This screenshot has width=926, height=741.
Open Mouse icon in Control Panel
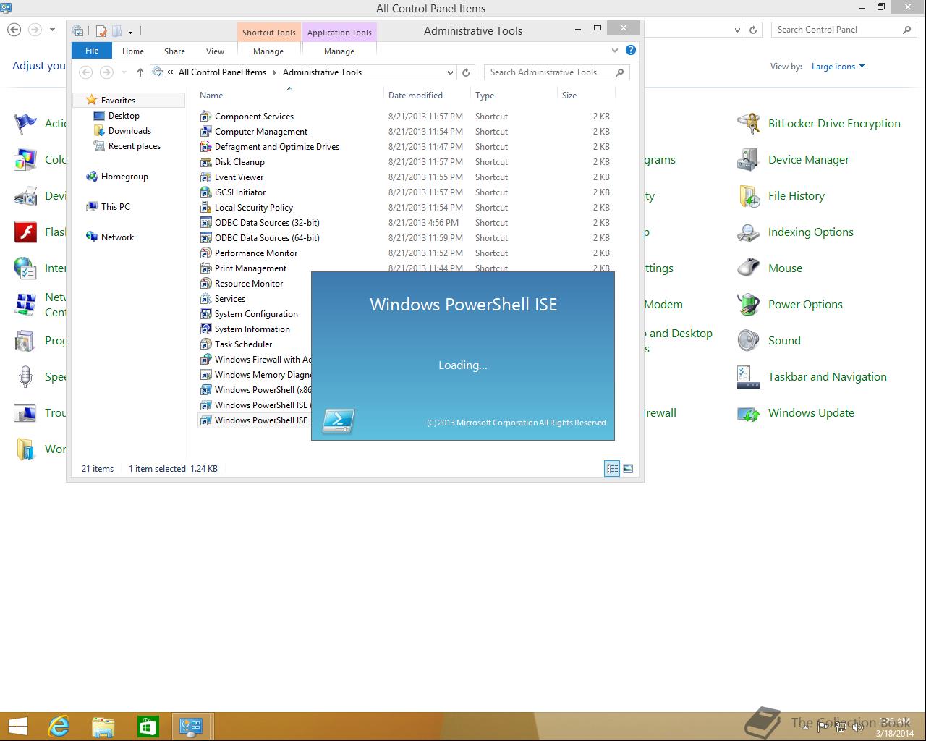pyautogui.click(x=749, y=268)
